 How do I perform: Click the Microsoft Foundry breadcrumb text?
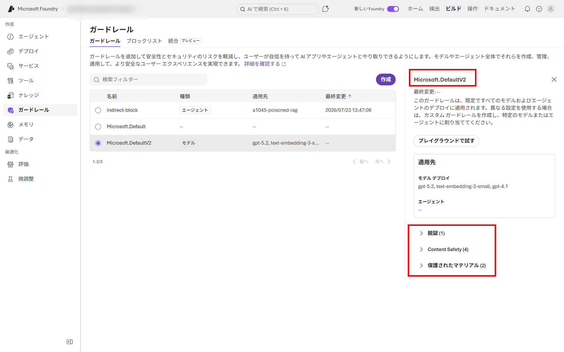(38, 9)
